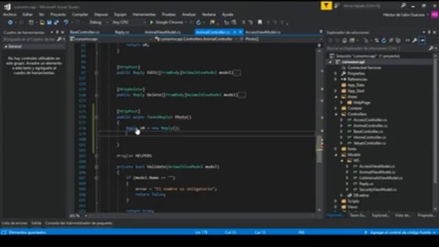Expand the Properties node in Solution Explorer

pyautogui.click(x=335, y=73)
